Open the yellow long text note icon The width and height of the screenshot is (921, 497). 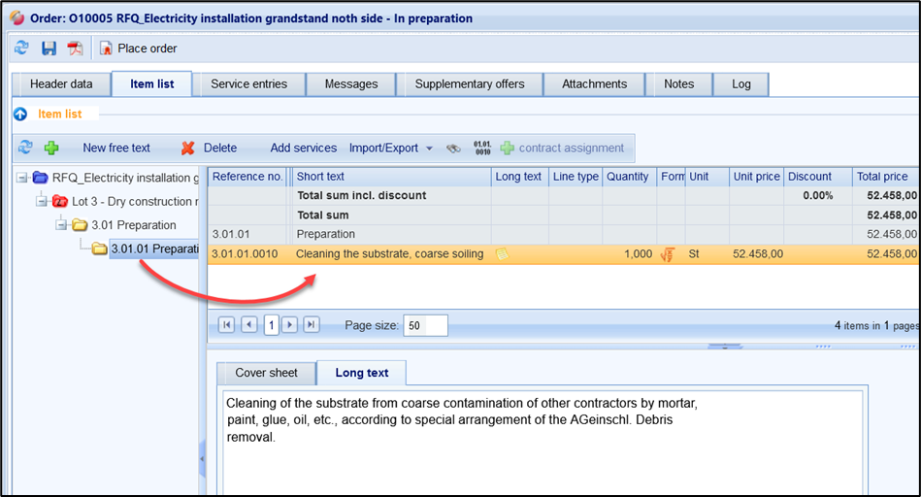coord(502,254)
